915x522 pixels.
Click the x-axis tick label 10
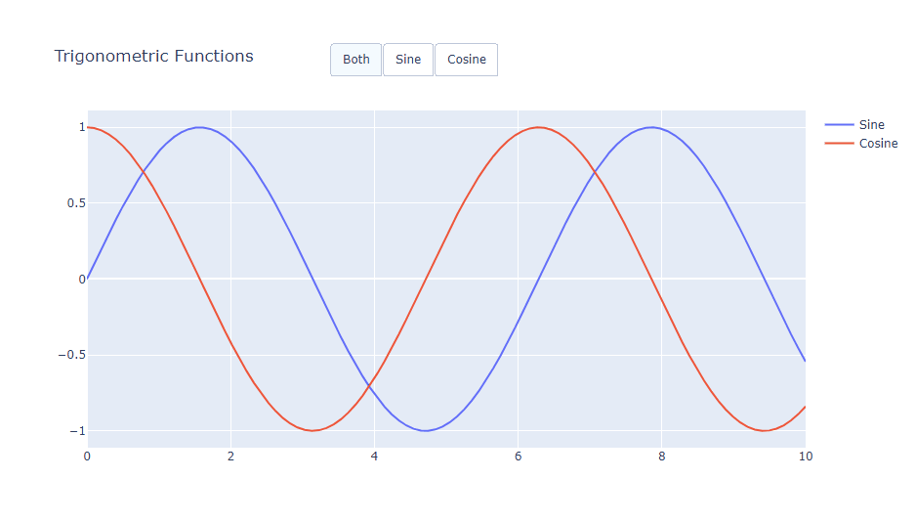point(804,457)
